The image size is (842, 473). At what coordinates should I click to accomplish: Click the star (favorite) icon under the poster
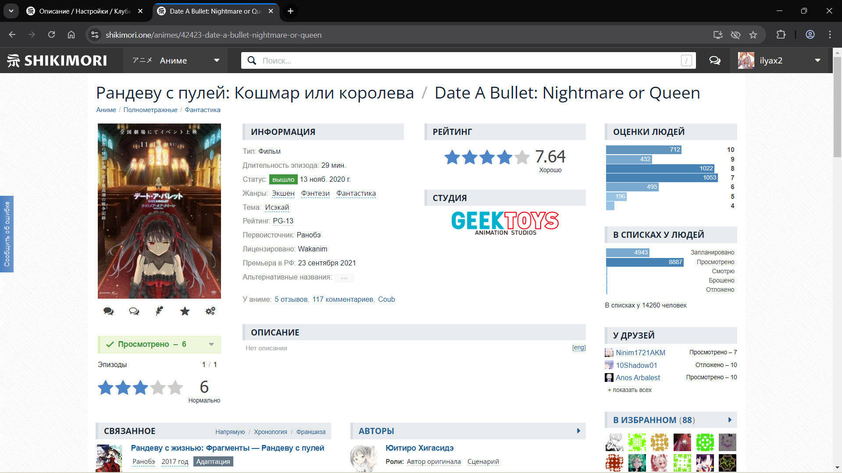point(185,311)
